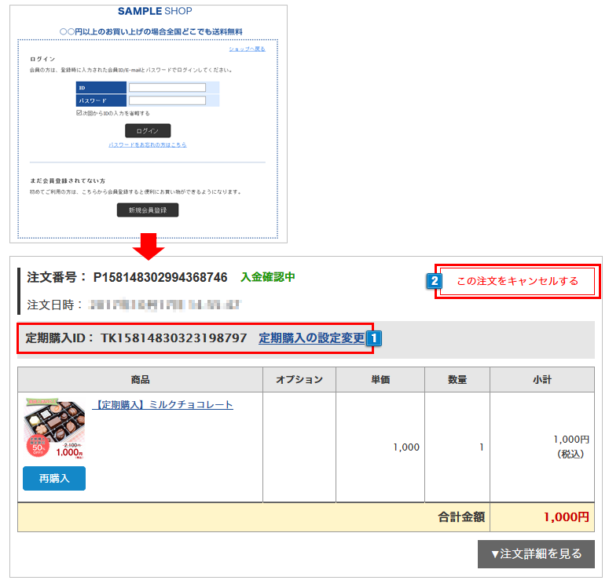
Task: Follow the ショップへ戻る link
Action: click(247, 49)
